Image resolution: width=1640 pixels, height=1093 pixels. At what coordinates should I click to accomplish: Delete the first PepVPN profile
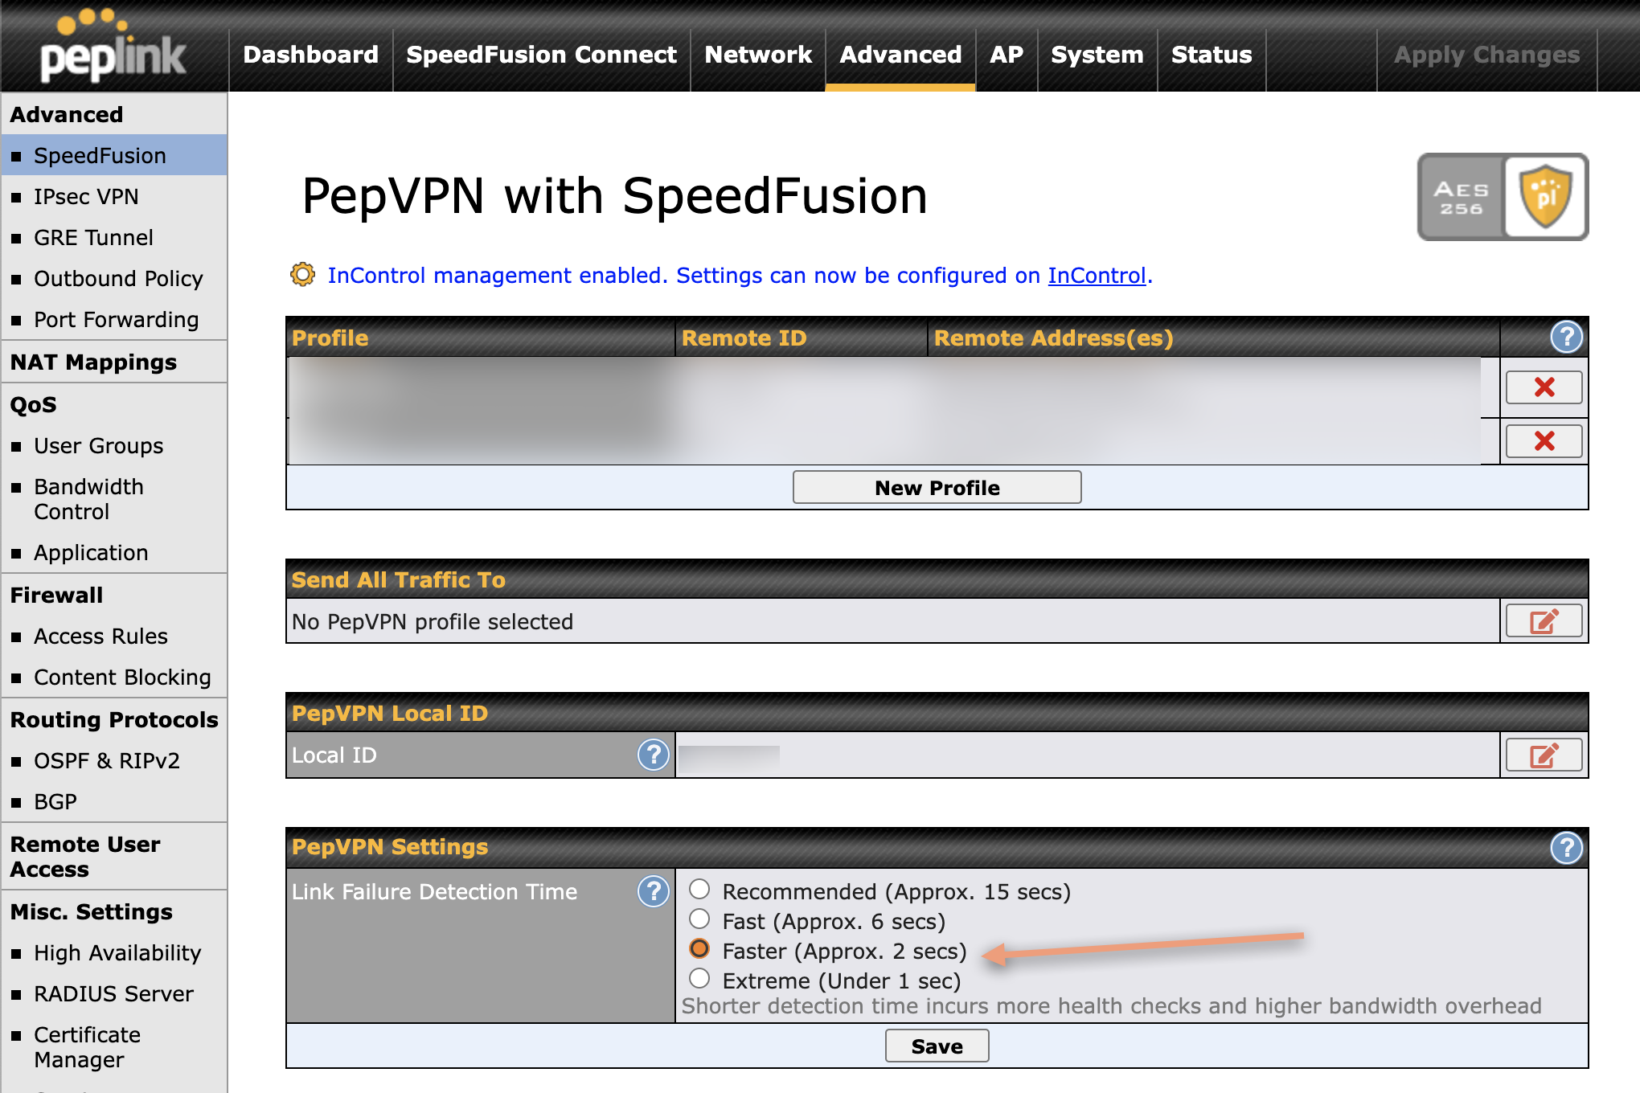coord(1543,387)
